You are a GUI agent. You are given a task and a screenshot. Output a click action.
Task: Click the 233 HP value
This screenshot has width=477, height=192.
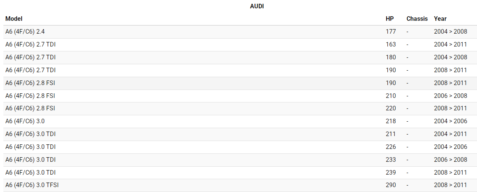tap(391, 160)
